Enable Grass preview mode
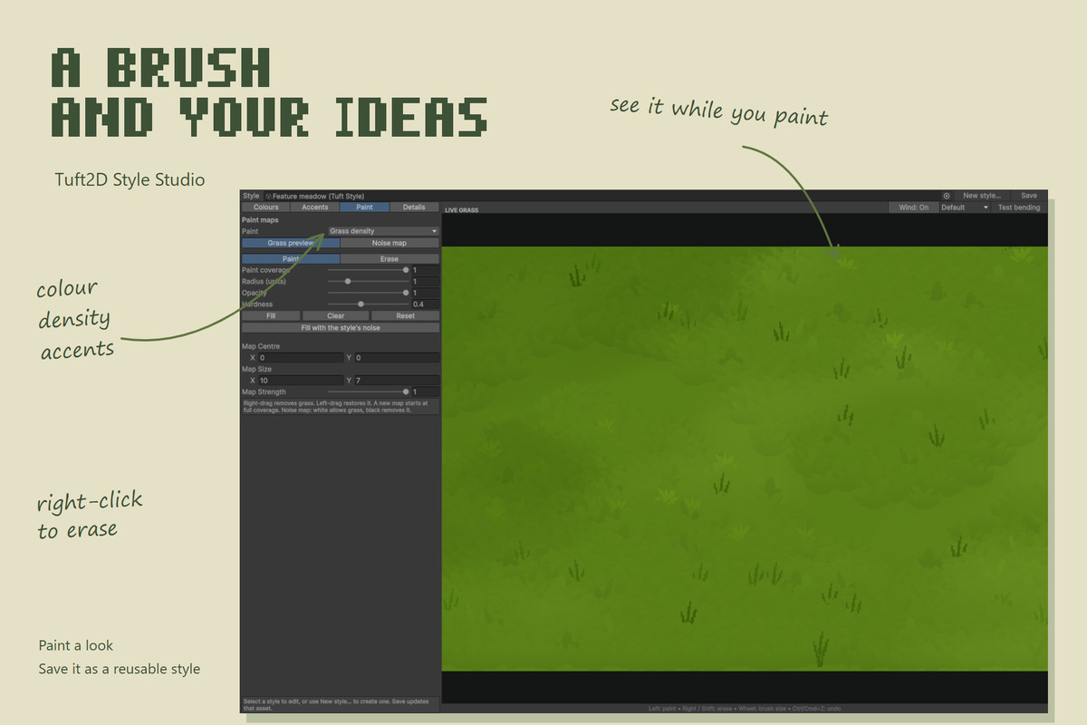This screenshot has height=725, width=1087. pos(291,243)
